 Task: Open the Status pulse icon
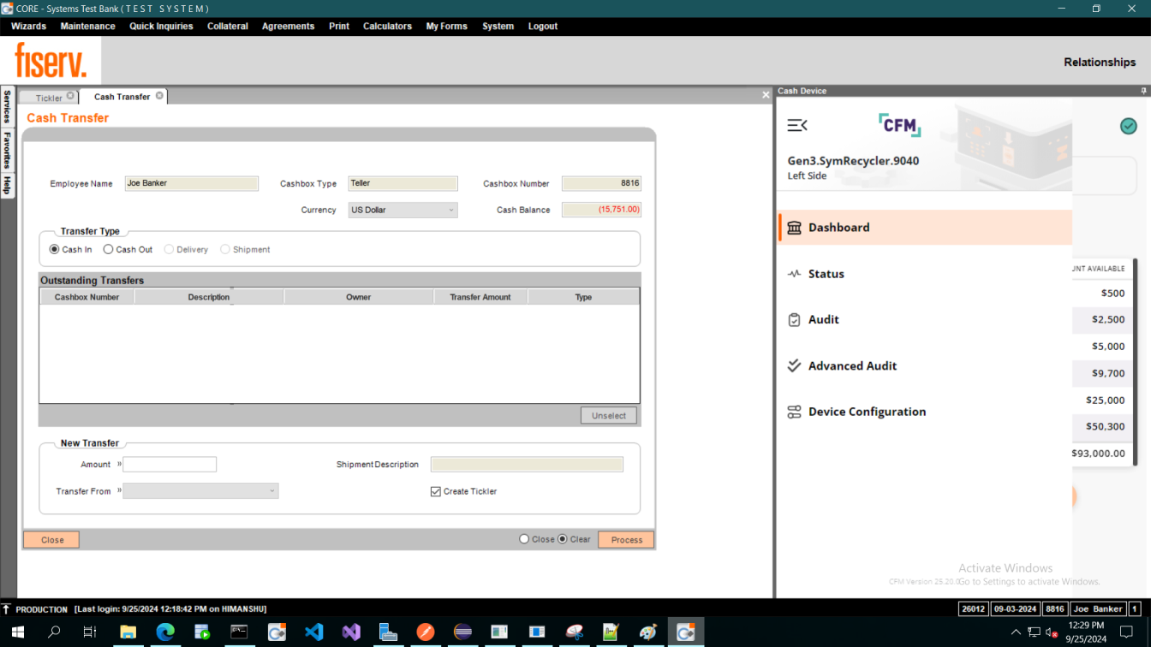coord(794,274)
